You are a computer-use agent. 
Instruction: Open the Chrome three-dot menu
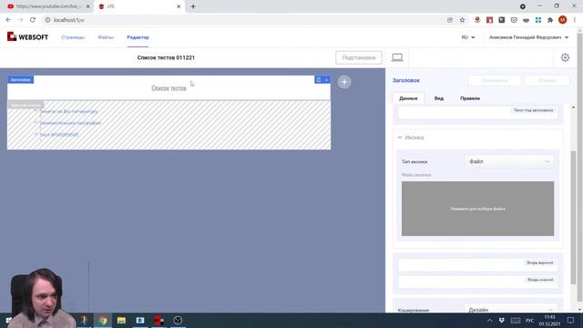coord(575,20)
